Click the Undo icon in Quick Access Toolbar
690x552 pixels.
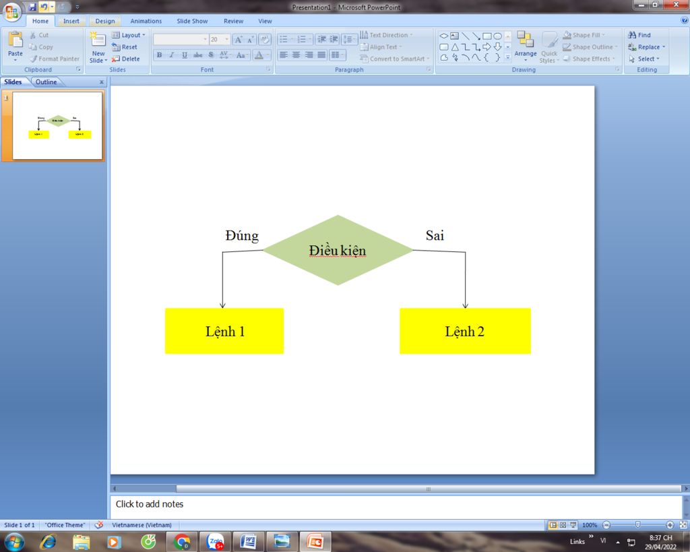(x=44, y=7)
